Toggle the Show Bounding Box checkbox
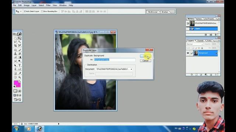236x132 pixels. [42, 11]
